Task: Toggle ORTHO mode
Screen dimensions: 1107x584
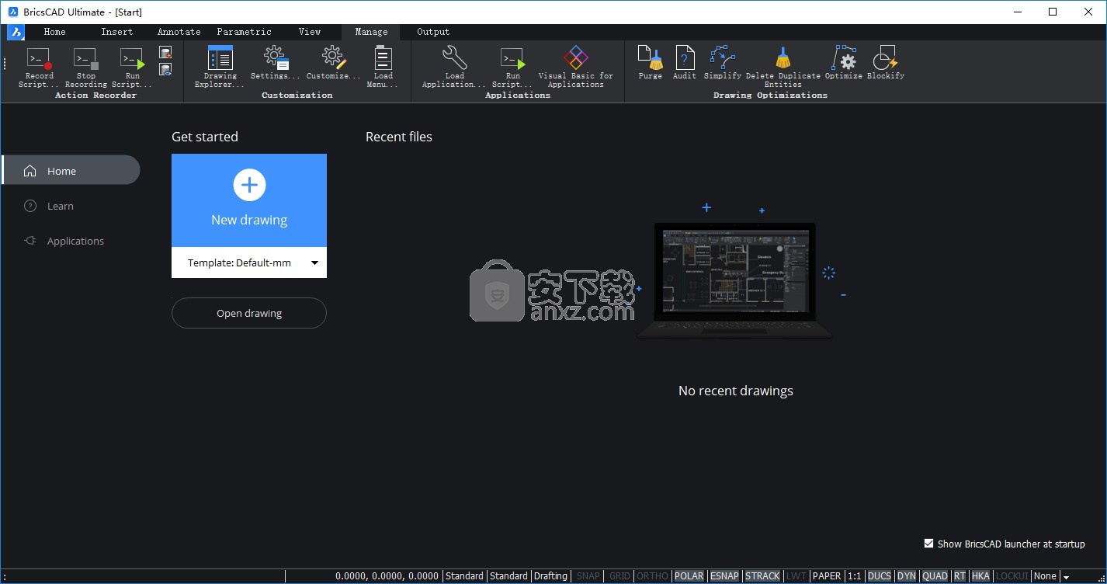Action: [652, 576]
